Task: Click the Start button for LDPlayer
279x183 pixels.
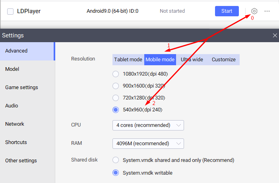Action: click(227, 11)
